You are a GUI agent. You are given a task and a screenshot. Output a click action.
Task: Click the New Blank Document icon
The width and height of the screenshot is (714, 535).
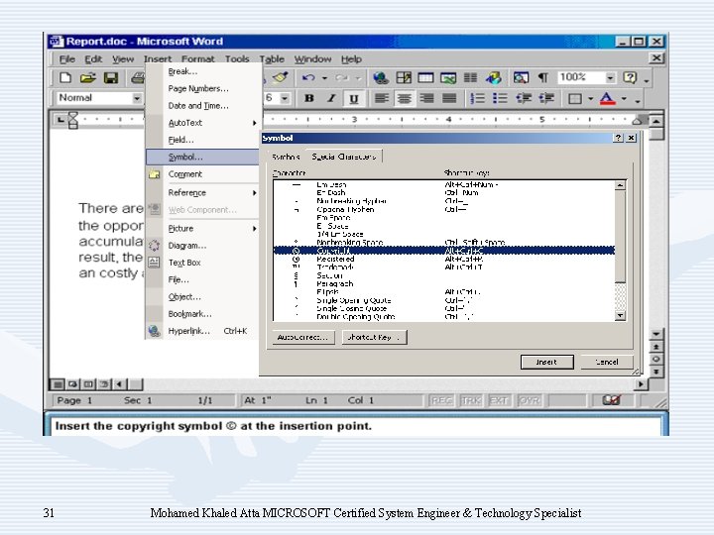pyautogui.click(x=65, y=78)
